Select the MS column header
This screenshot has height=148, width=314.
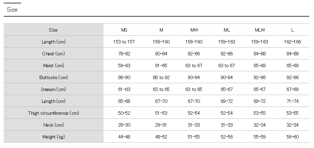(124, 30)
